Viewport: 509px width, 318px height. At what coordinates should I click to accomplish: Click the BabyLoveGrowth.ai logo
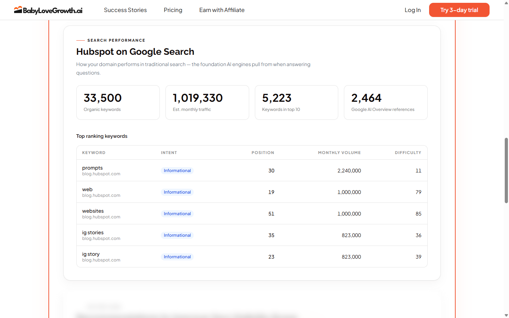48,10
